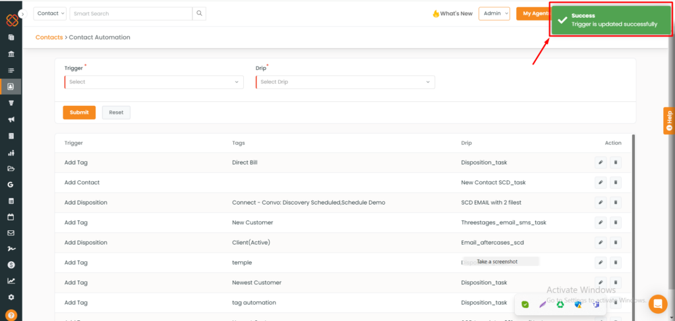Click the green recycle system tray icon

click(x=560, y=305)
